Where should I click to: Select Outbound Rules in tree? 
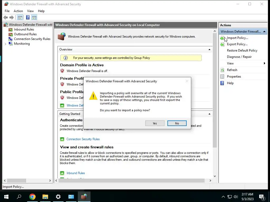point(25,34)
